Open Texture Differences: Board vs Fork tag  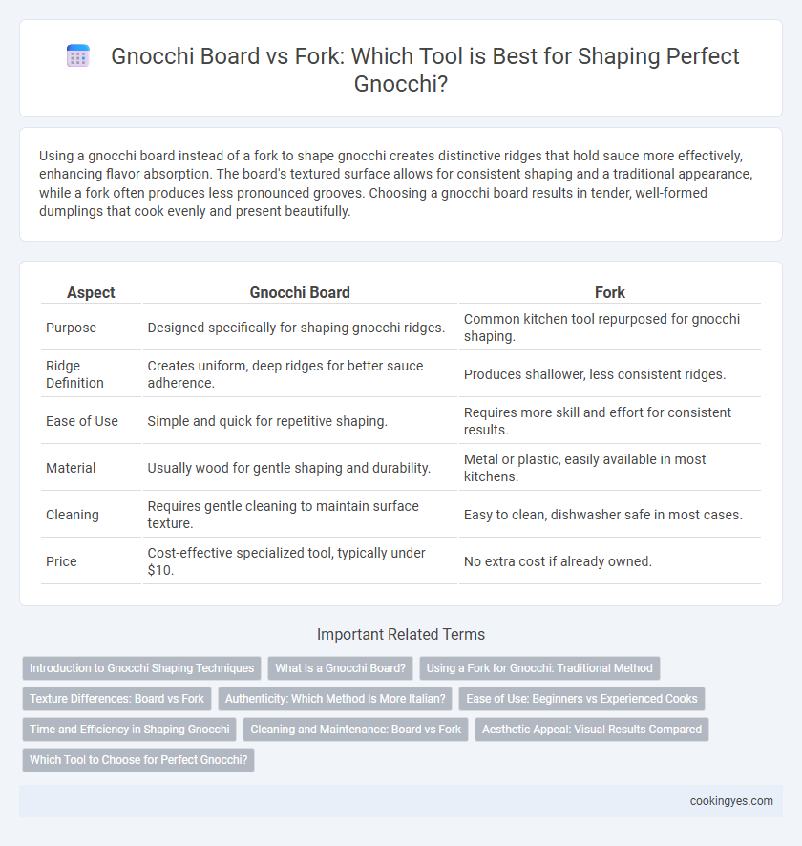tap(117, 699)
